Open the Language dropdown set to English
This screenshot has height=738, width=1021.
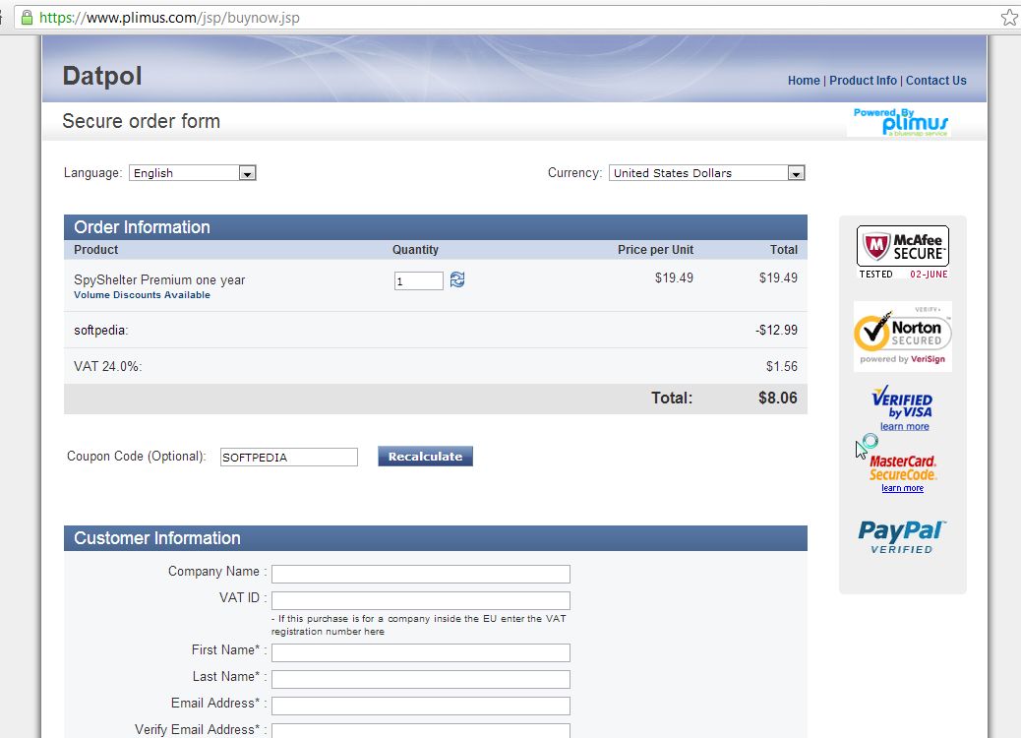[x=193, y=172]
